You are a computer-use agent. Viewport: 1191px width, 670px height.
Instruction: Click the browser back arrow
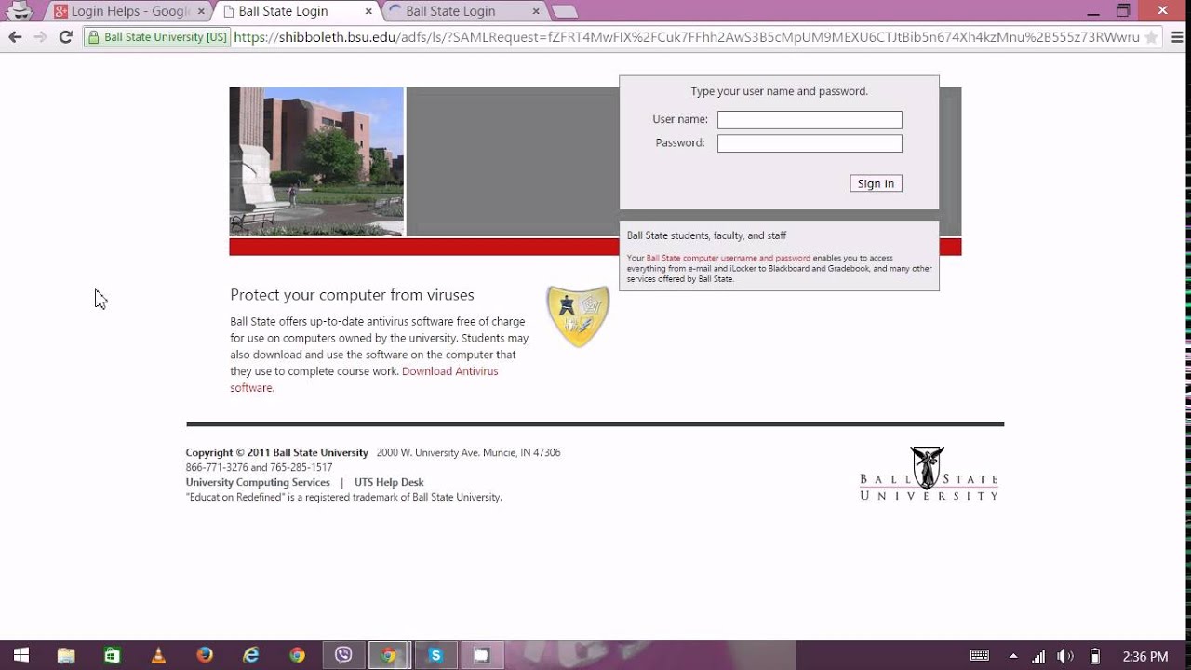[15, 37]
